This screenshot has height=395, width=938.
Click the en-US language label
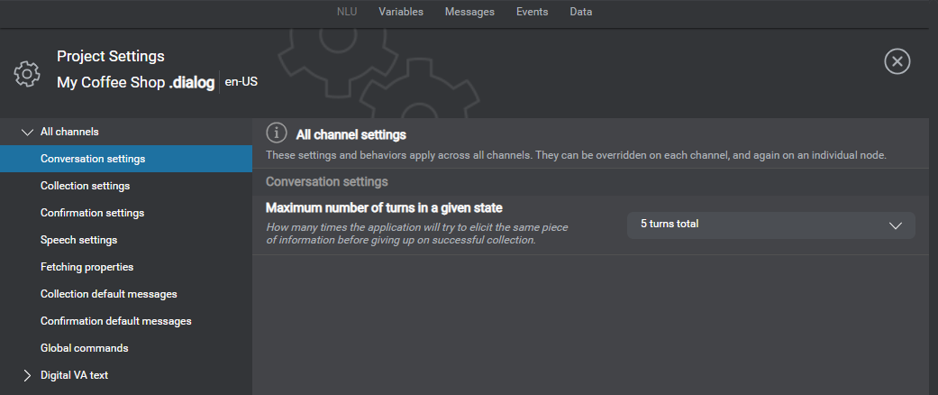coord(241,82)
